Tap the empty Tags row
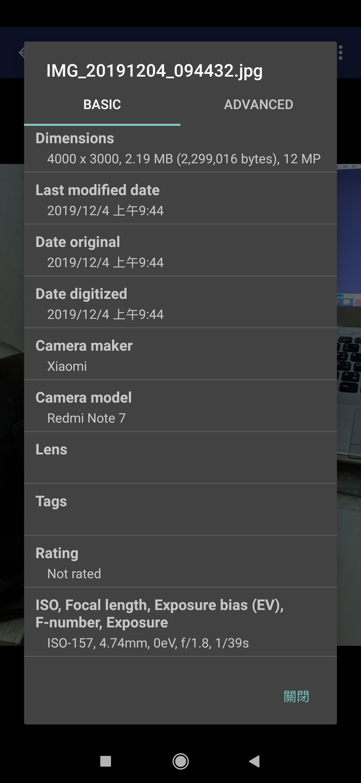Image resolution: width=361 pixels, height=783 pixels. tap(180, 510)
